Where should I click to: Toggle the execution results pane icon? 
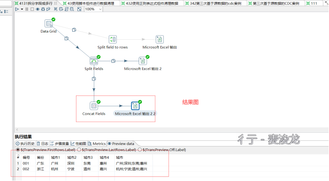[x=79, y=9]
